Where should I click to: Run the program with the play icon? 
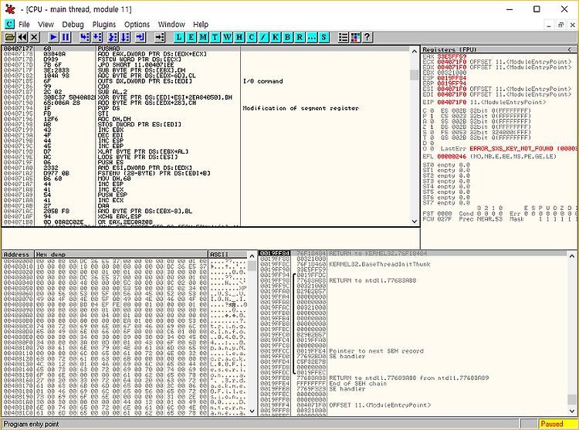click(x=53, y=37)
